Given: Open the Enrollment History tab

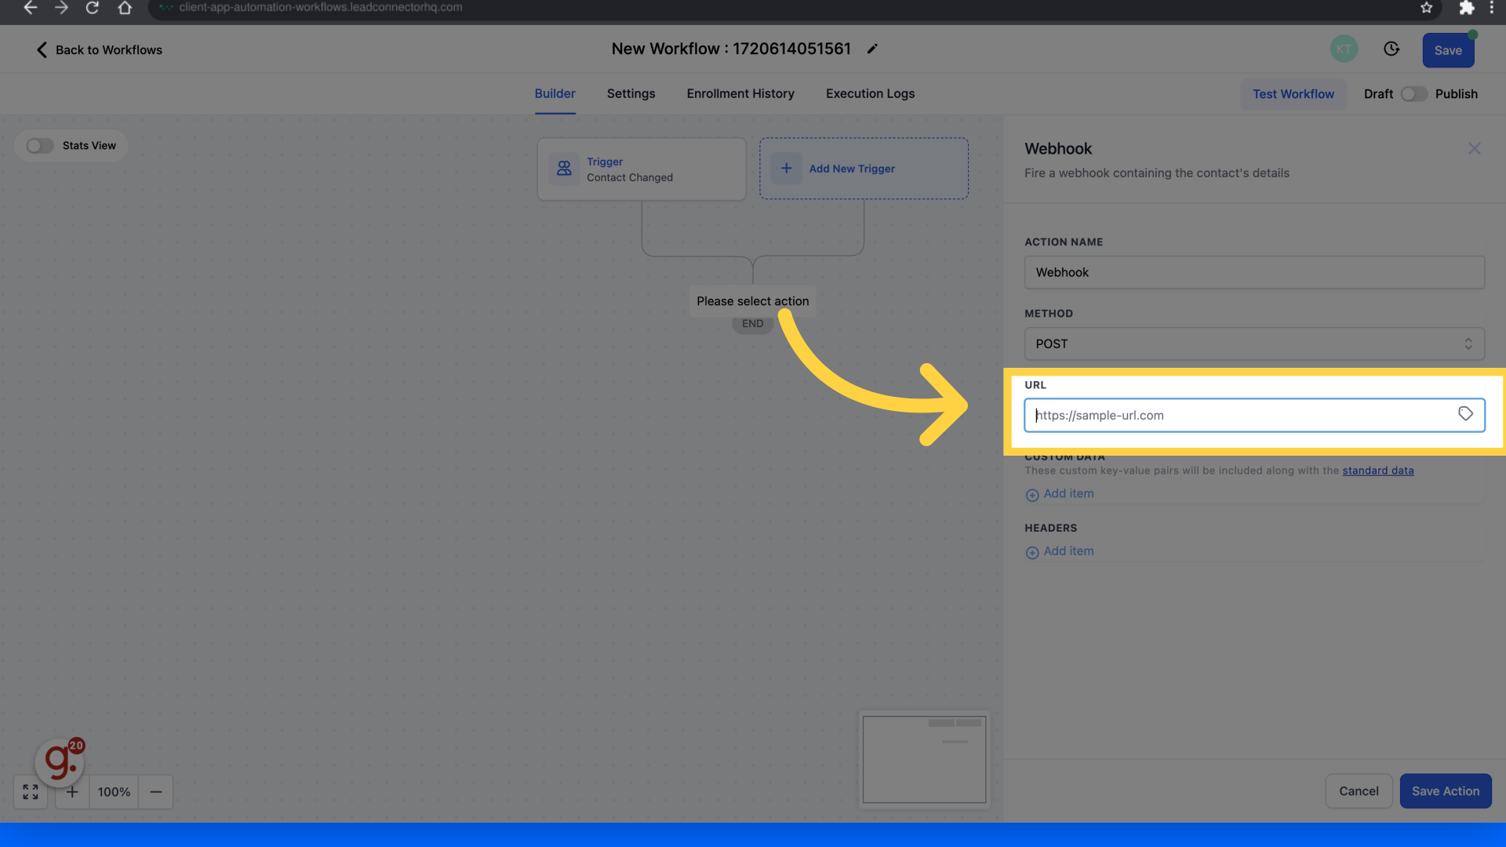Looking at the screenshot, I should pos(740,93).
